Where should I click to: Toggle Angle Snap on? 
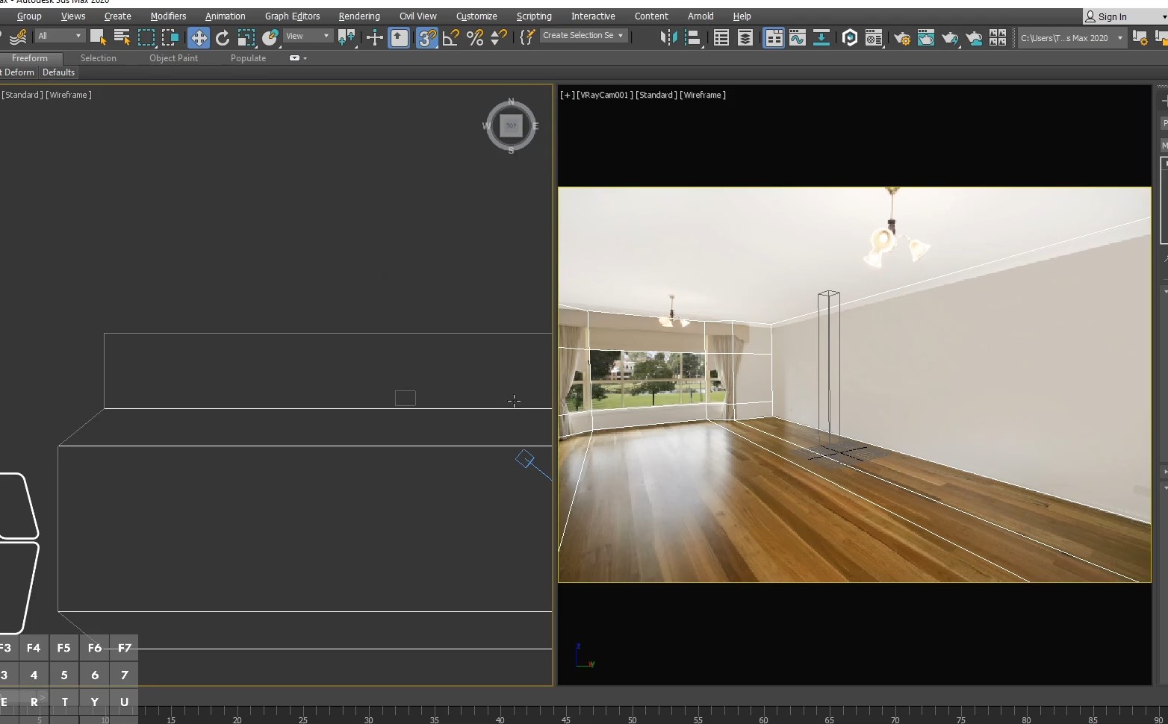tap(450, 37)
